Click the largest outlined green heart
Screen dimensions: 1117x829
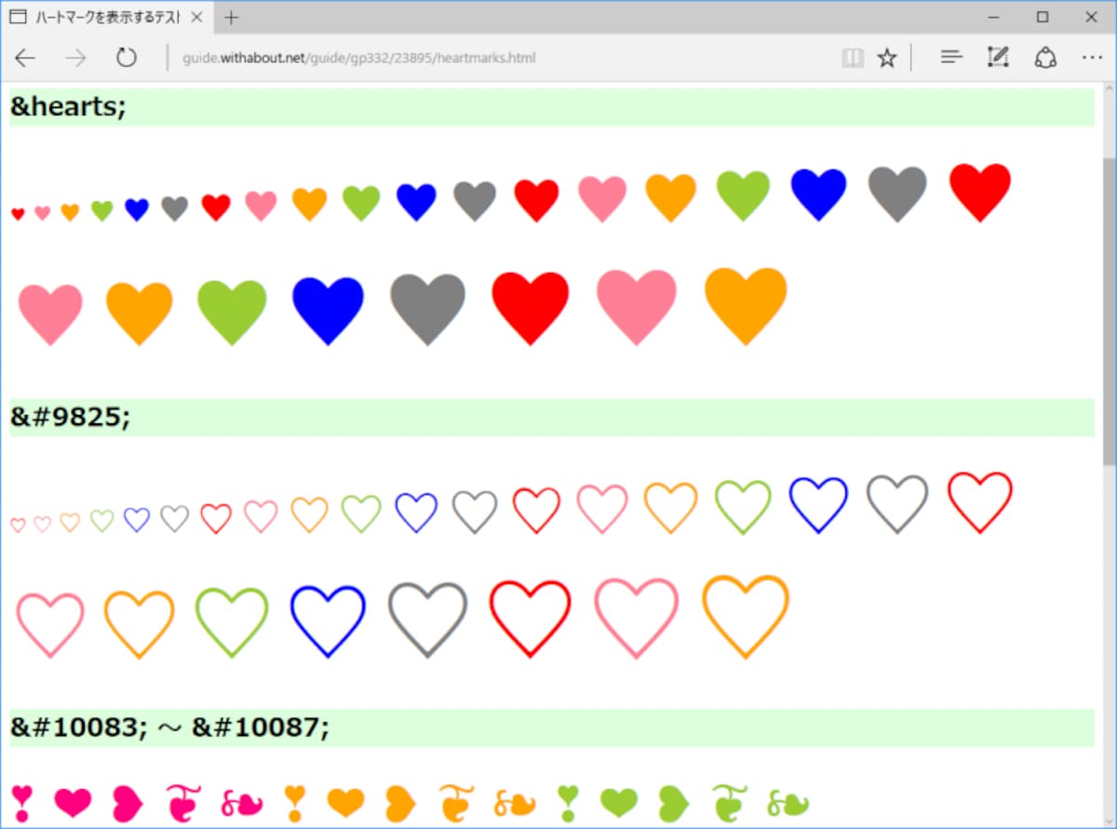coord(232,622)
